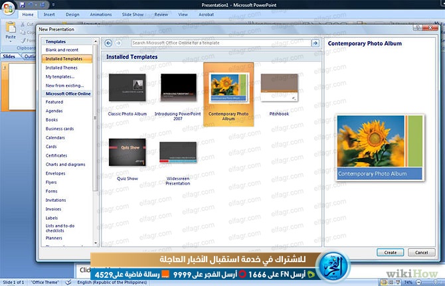Click English language indicator in status bar
This screenshot has width=445, height=286.
coord(112,282)
